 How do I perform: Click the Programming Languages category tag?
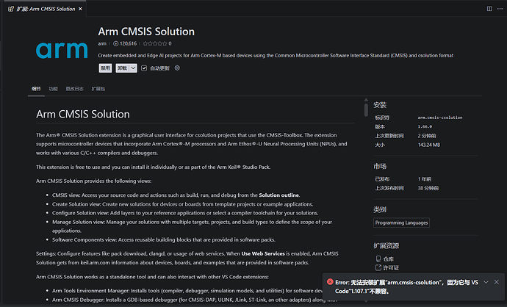[x=401, y=223]
